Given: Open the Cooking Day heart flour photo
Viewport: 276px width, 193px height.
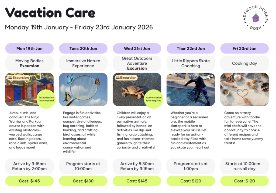Looking at the screenshot, I should tap(244, 89).
